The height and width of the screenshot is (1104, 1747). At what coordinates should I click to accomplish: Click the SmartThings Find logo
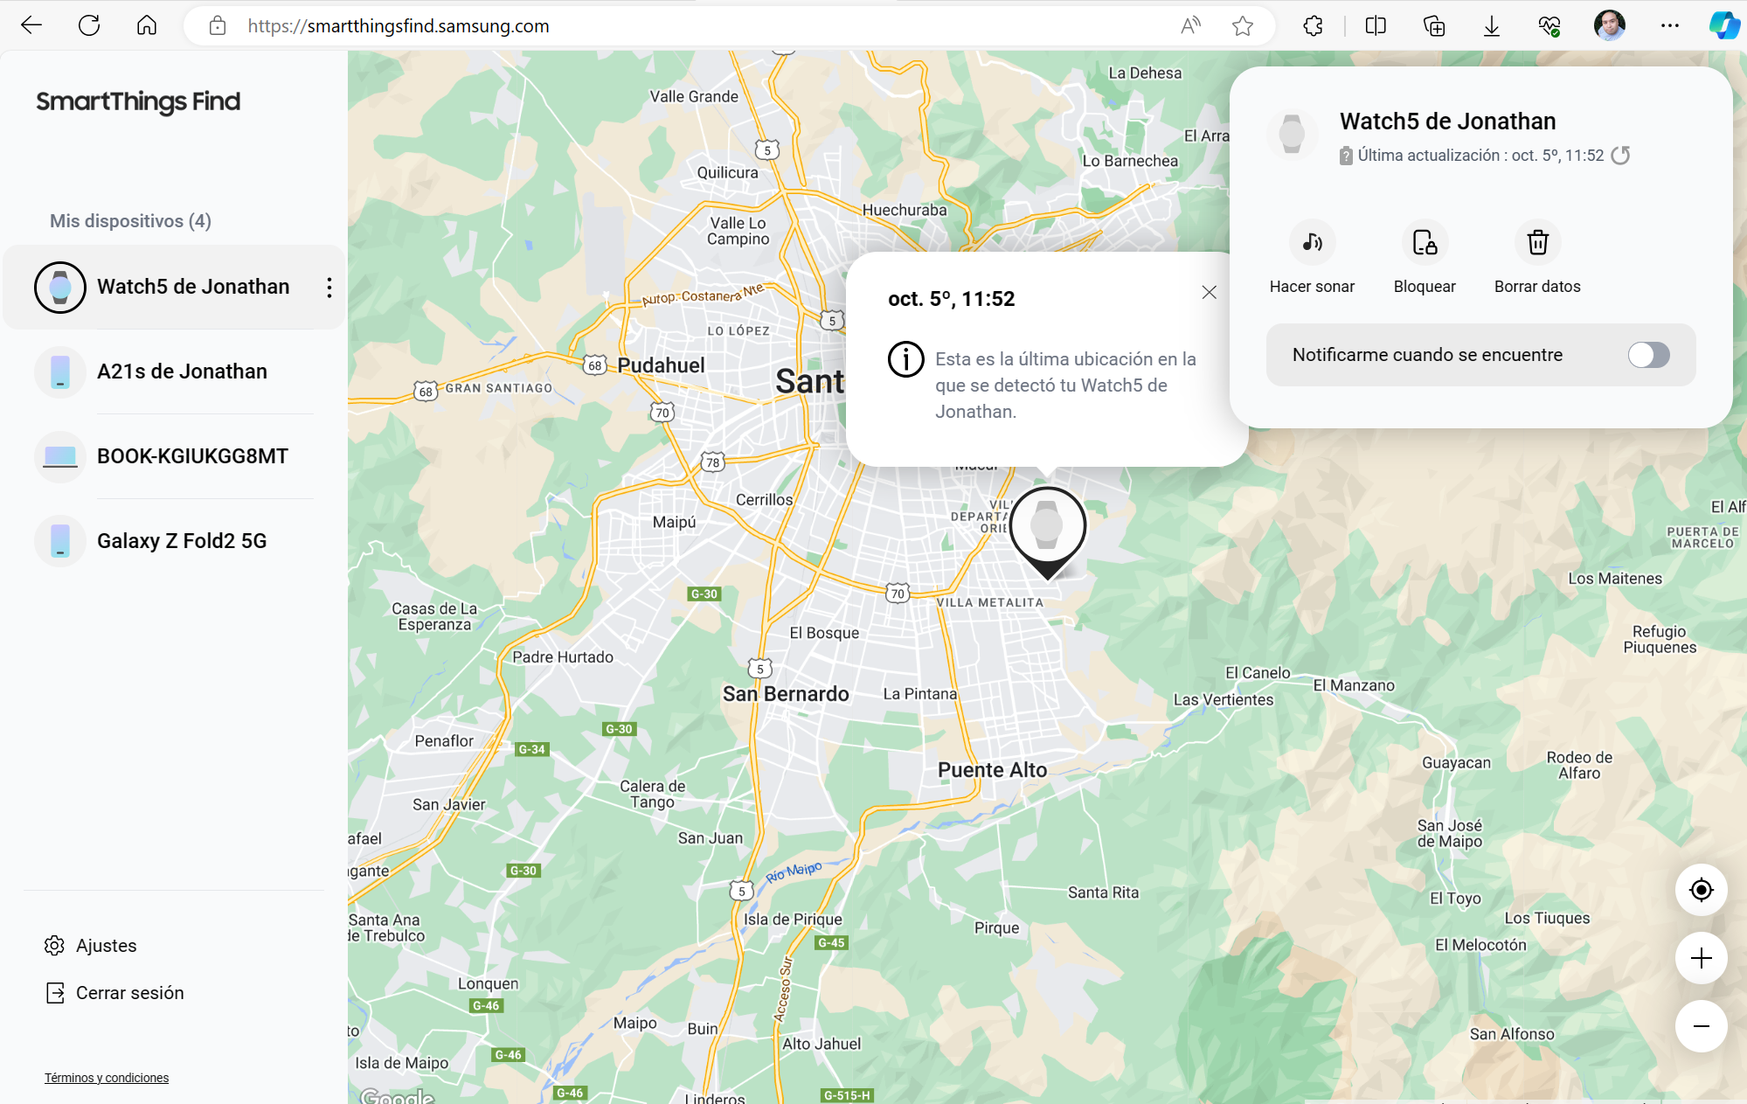(x=138, y=101)
